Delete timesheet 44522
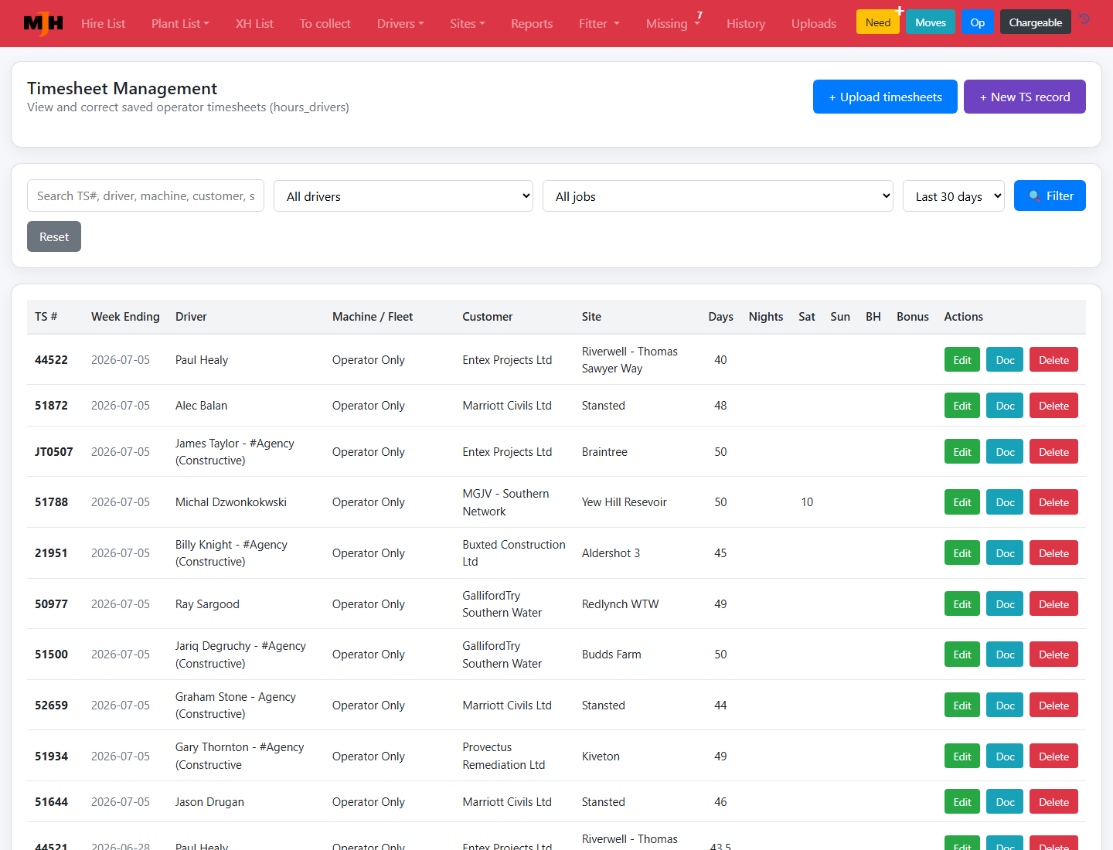Viewport: 1113px width, 850px height. (x=1053, y=360)
